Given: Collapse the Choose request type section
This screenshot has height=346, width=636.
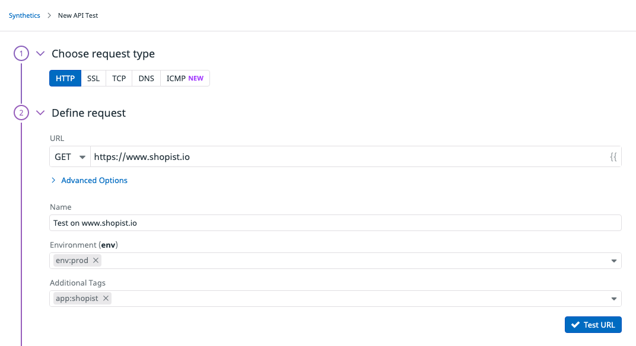Looking at the screenshot, I should point(40,53).
